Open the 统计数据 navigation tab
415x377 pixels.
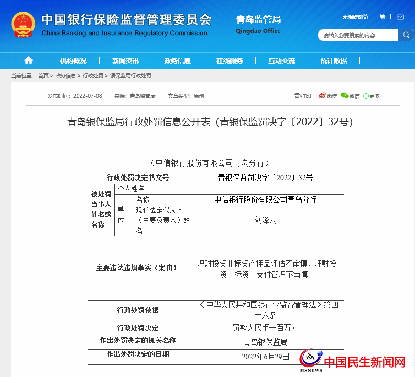coord(334,61)
